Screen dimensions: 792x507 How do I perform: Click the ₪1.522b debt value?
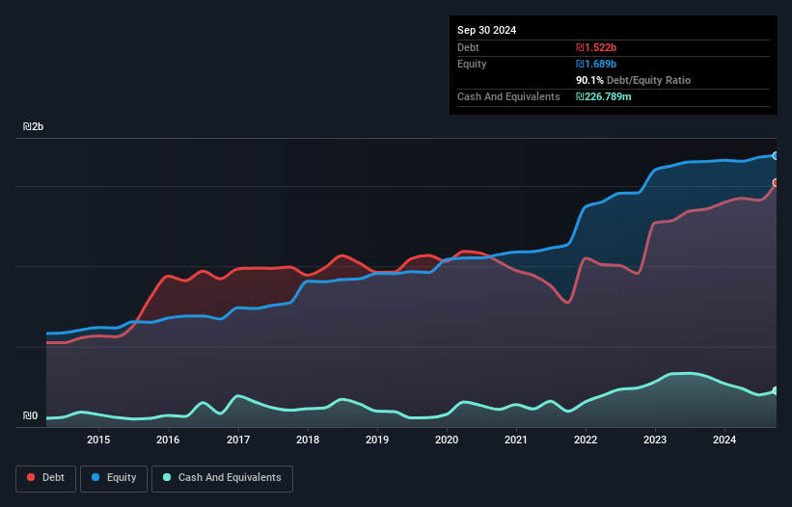tap(596, 47)
